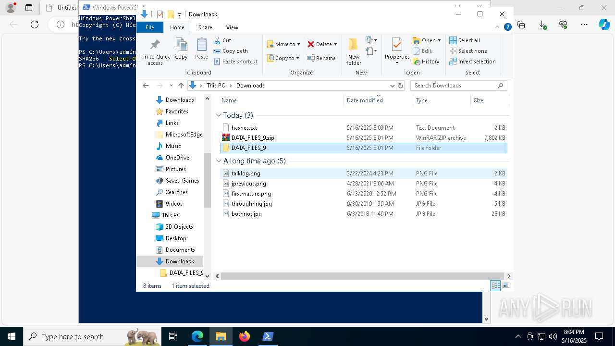The width and height of the screenshot is (615, 346).
Task: Click Select all
Action: pos(465,40)
